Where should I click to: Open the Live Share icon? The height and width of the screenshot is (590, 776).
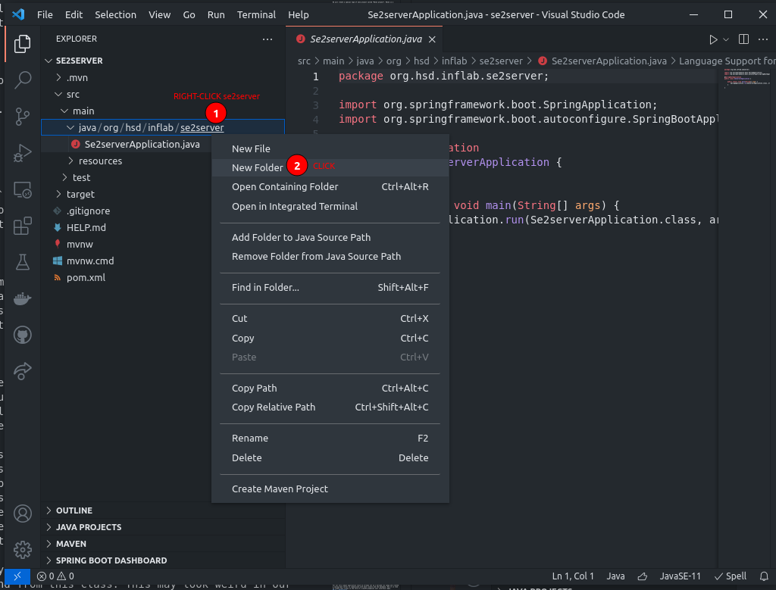[22, 371]
